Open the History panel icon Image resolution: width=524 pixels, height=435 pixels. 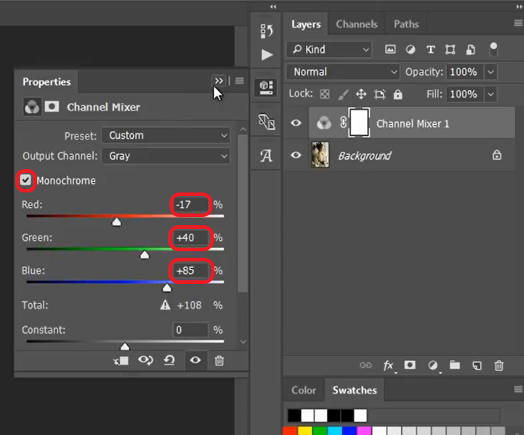click(266, 31)
